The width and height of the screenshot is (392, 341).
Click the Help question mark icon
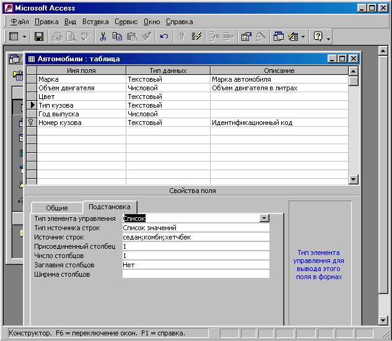point(318,37)
